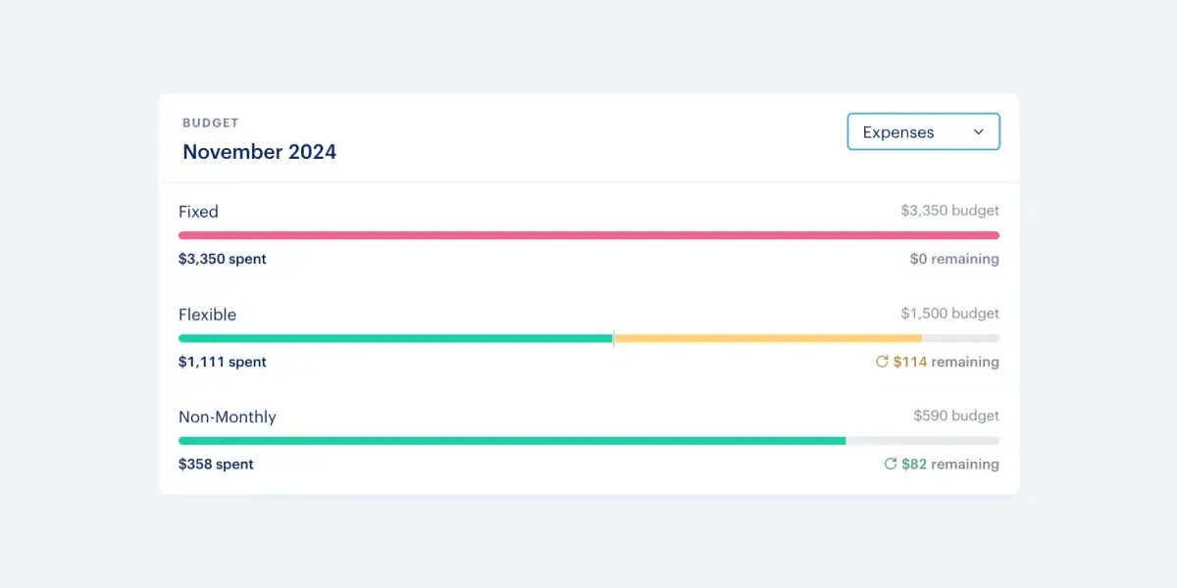Screen dimensions: 1177x588
Task: Click the $1,111 spent text
Action: [222, 362]
